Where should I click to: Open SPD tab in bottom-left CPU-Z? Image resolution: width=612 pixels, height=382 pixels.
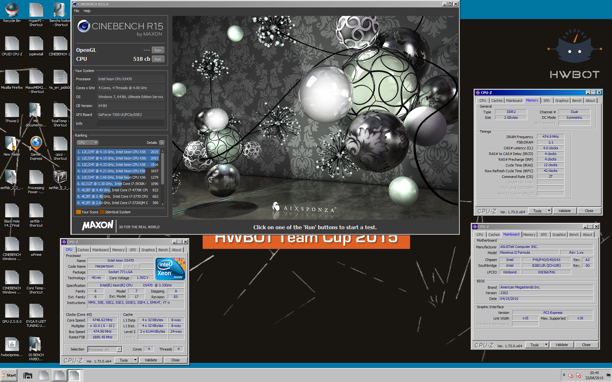click(133, 250)
